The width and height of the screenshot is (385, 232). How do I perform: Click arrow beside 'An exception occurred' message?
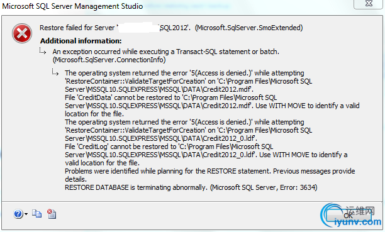tap(43, 51)
